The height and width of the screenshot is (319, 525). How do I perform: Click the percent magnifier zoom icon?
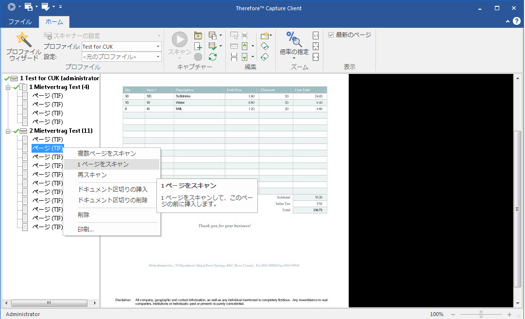click(x=294, y=39)
